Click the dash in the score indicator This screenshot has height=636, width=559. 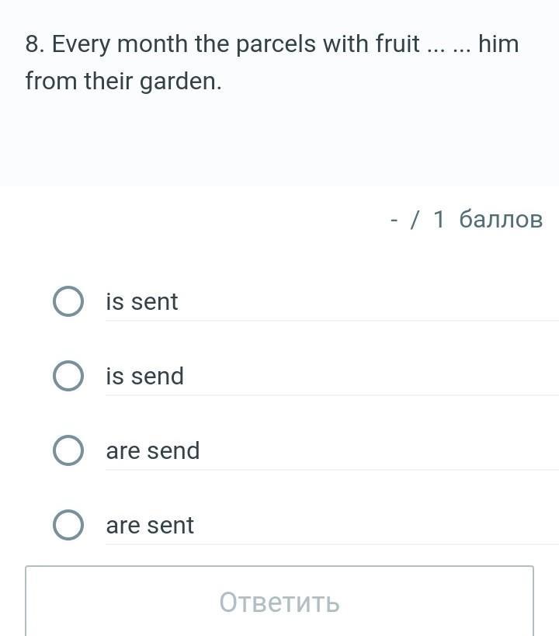click(x=394, y=219)
